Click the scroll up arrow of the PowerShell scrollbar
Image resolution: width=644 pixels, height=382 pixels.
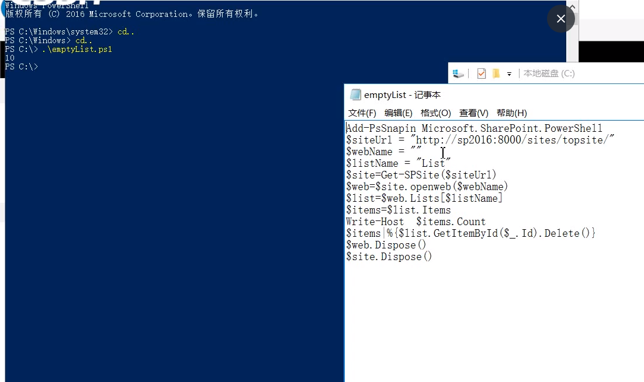click(573, 6)
